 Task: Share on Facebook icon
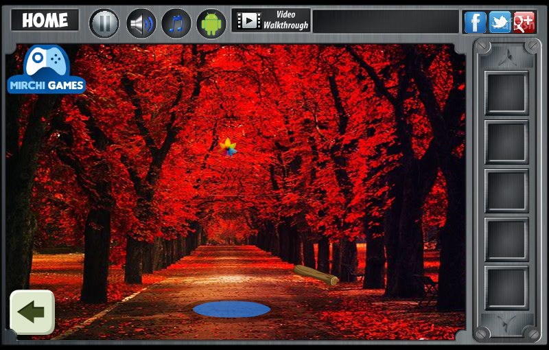[475, 22]
